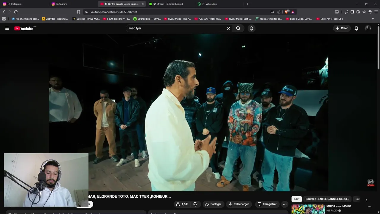
Task: Open the 'You searched for ad...' bookmark
Action: point(269,19)
